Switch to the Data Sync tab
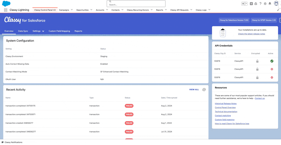Screen dimensions: 281x145 tap(23, 31)
